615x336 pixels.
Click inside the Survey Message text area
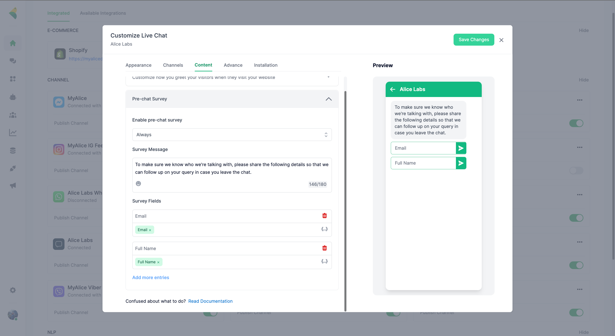(x=232, y=169)
